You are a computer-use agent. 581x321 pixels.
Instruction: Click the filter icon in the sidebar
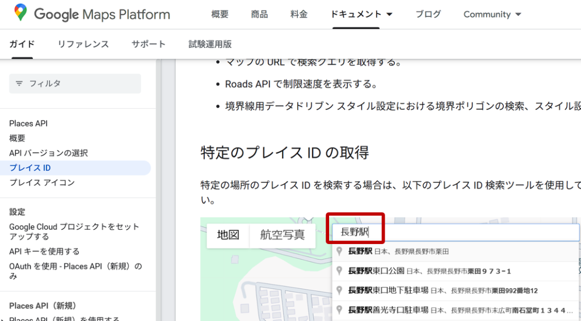19,84
